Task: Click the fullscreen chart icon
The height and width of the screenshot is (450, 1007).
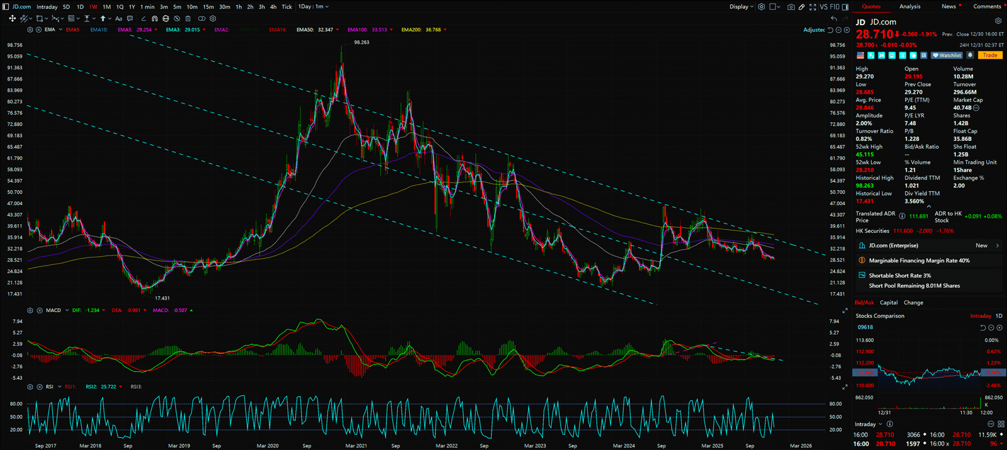Action: click(813, 7)
